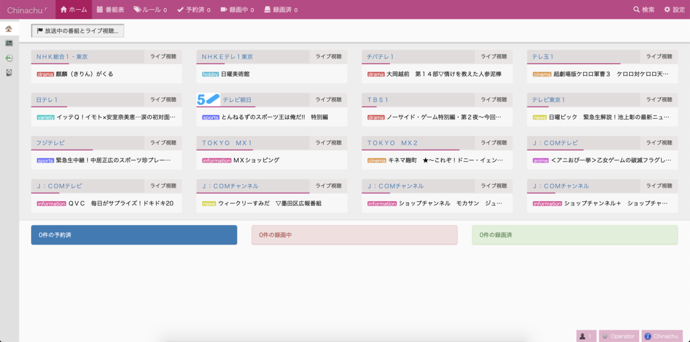The height and width of the screenshot is (342, 690).
Task: Start ライブ視聴 for NHK Eテレ1東京
Action: [328, 57]
